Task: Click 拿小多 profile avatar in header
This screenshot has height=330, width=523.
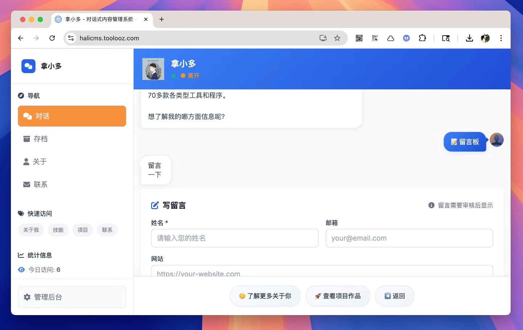Action: pyautogui.click(x=153, y=69)
